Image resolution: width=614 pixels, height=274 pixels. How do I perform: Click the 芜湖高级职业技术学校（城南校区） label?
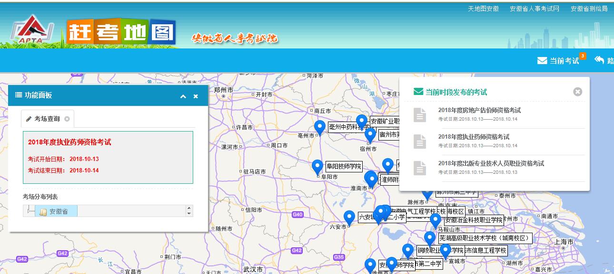tap(485, 238)
